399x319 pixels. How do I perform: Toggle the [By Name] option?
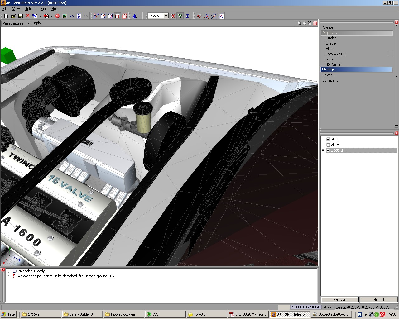(x=334, y=64)
